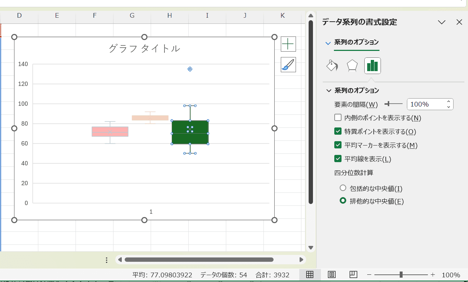Screen dimensions: 468x282
Task: Open the blue 系列のオプション header dropdown
Action: click(328, 43)
